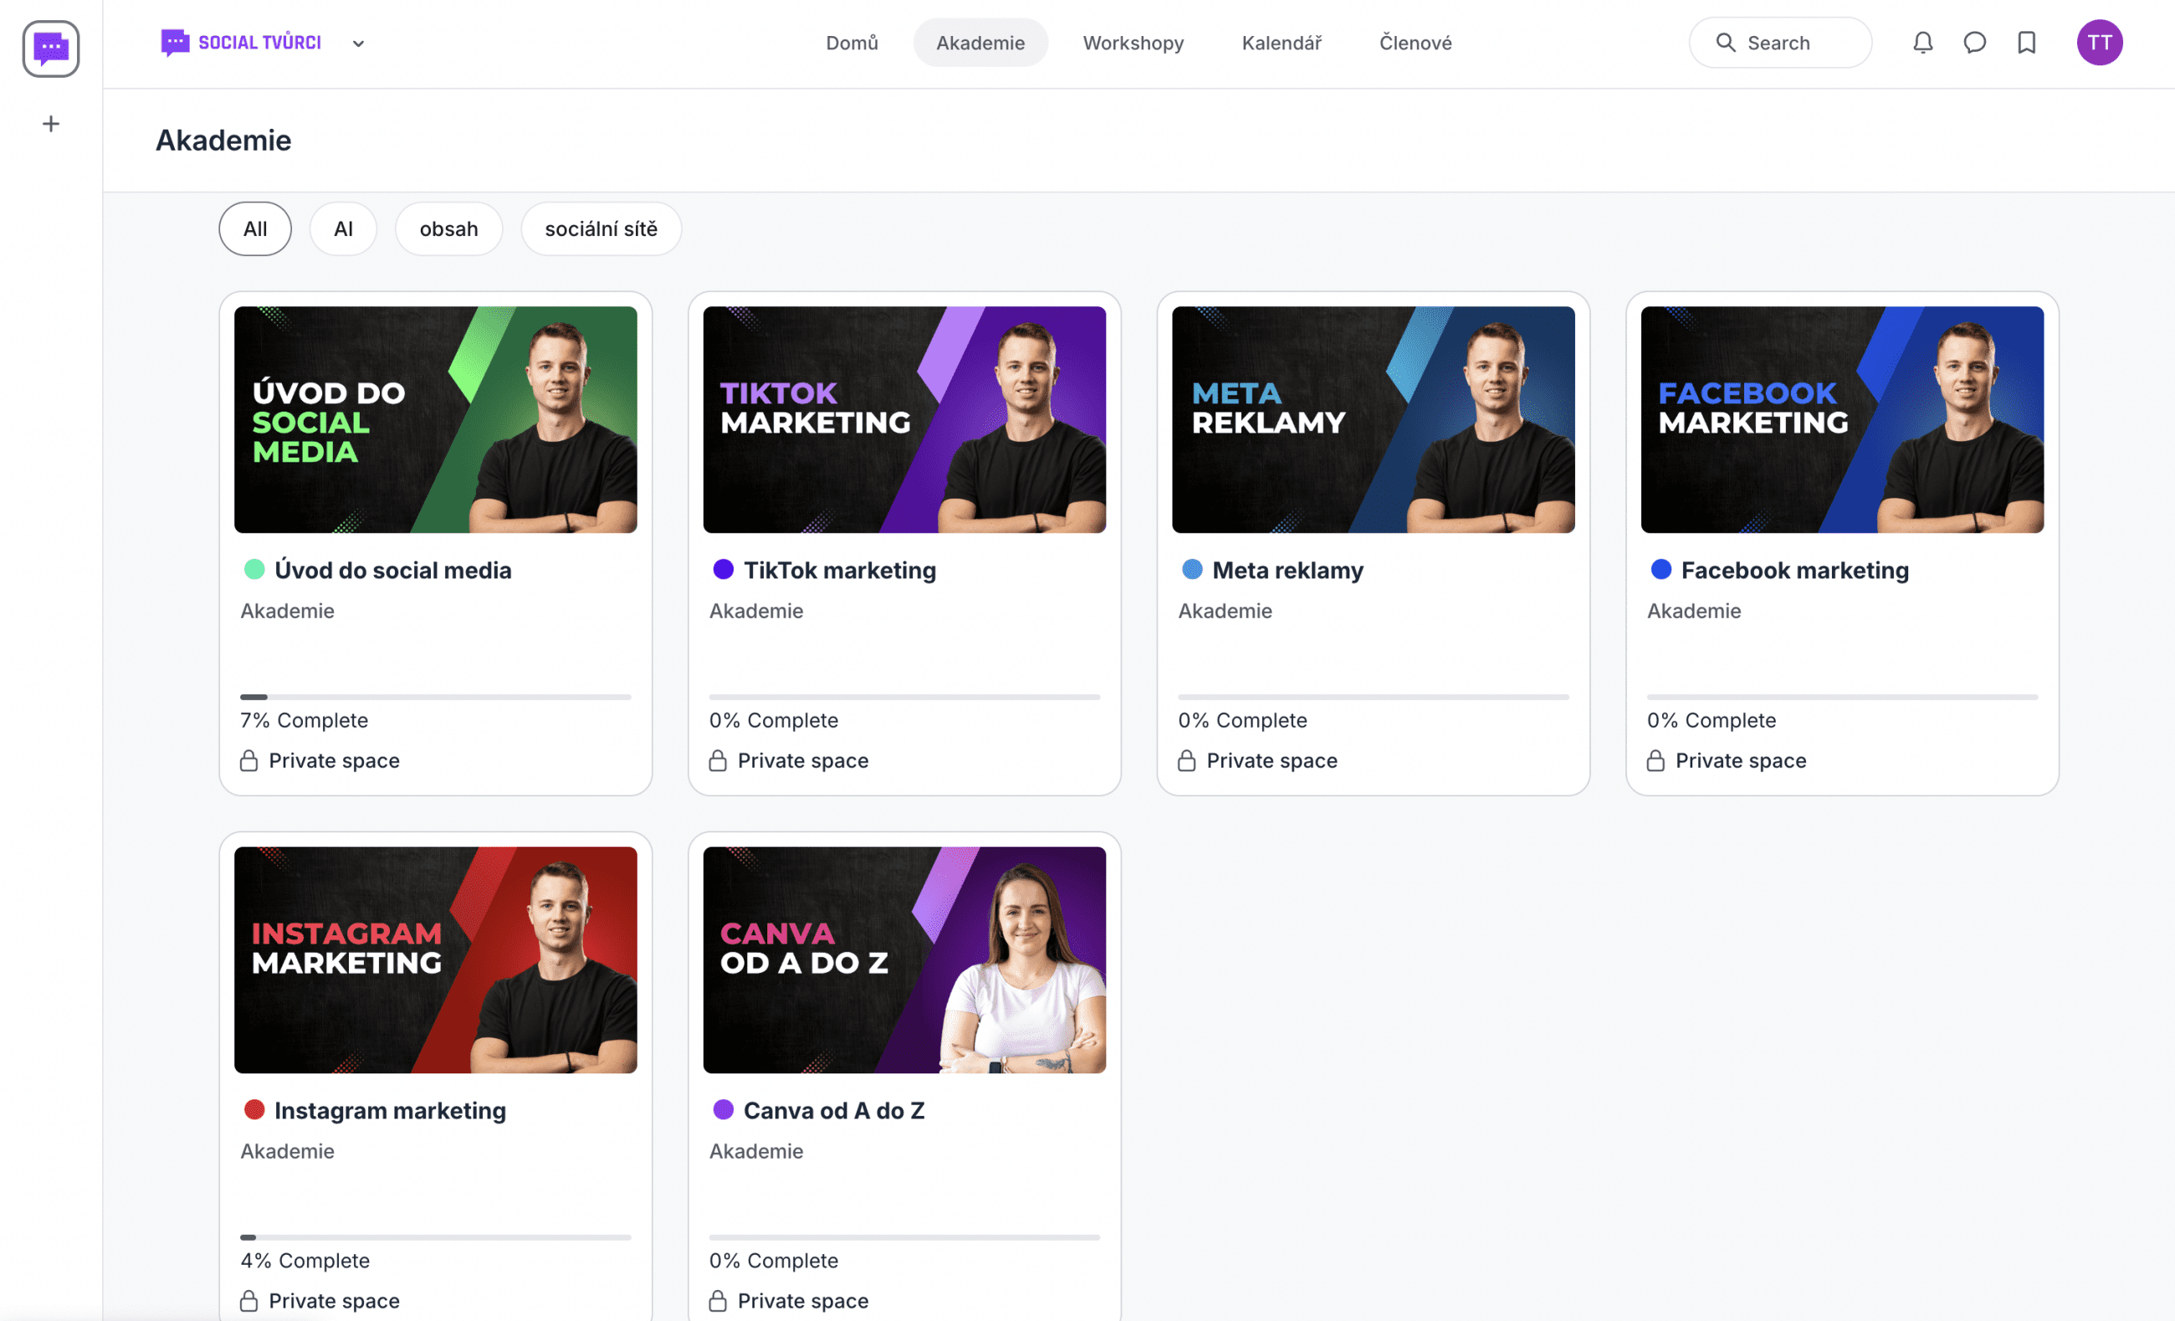
Task: Click progress bar of Úvod do social media
Action: coord(435,697)
